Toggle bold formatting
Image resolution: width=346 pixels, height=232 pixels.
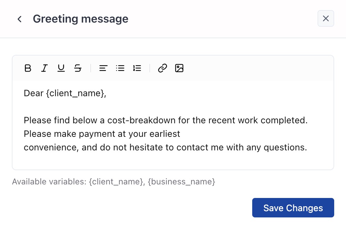coord(28,68)
